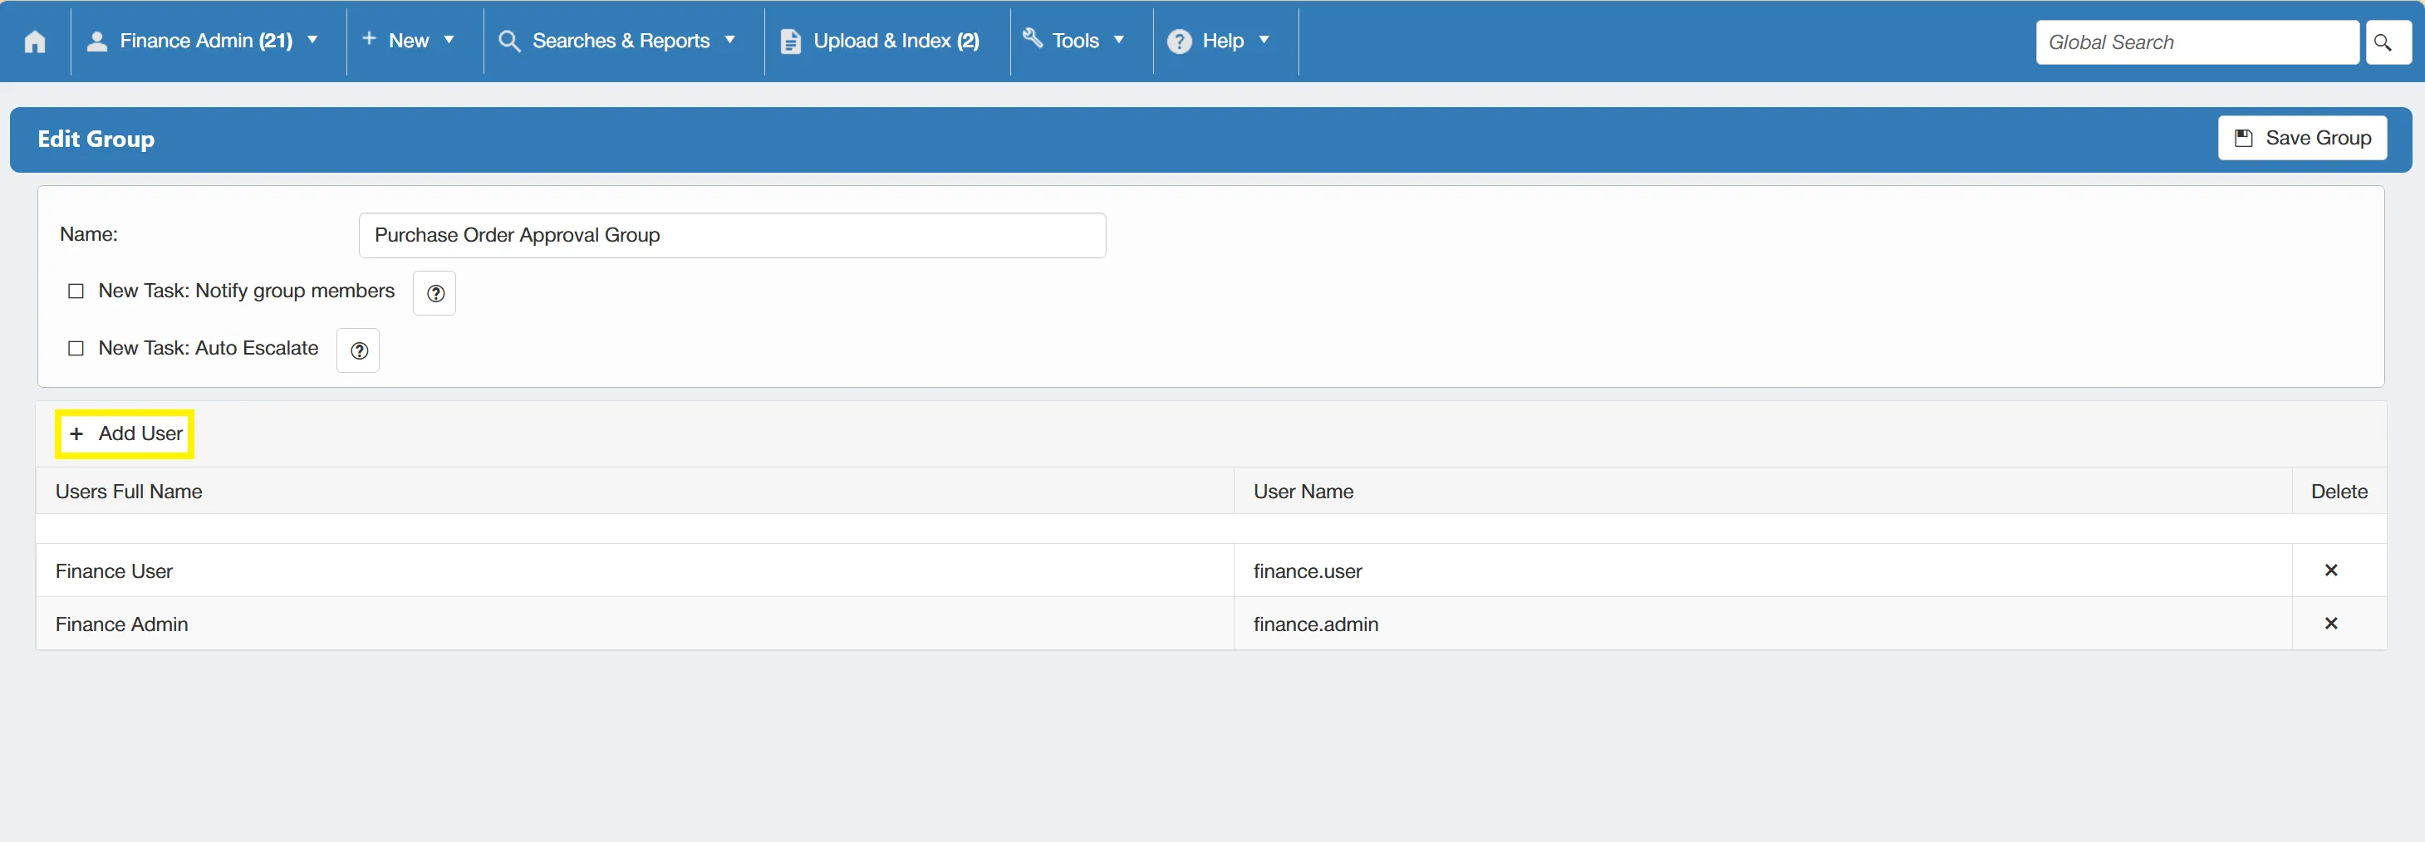The height and width of the screenshot is (842, 2425).
Task: Expand the Help dropdown arrow
Action: (1264, 41)
